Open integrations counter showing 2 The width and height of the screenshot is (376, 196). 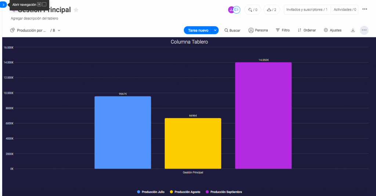(x=272, y=10)
